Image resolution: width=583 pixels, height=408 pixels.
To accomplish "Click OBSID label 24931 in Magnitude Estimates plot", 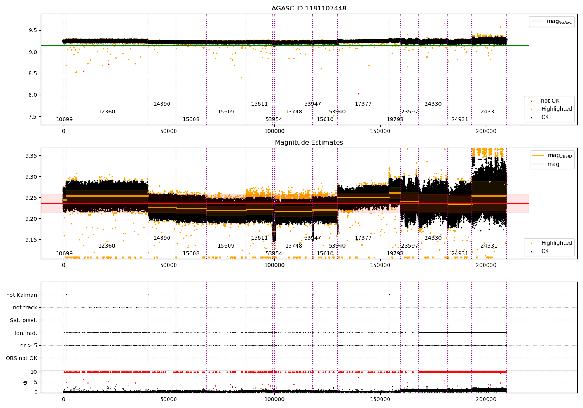I will pyautogui.click(x=460, y=254).
